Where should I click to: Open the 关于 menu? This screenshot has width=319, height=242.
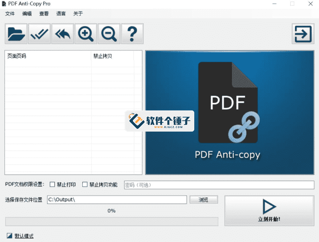click(x=78, y=14)
